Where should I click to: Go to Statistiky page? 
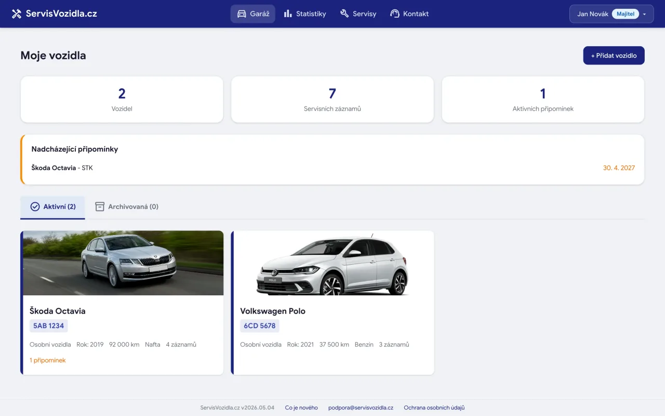(305, 14)
